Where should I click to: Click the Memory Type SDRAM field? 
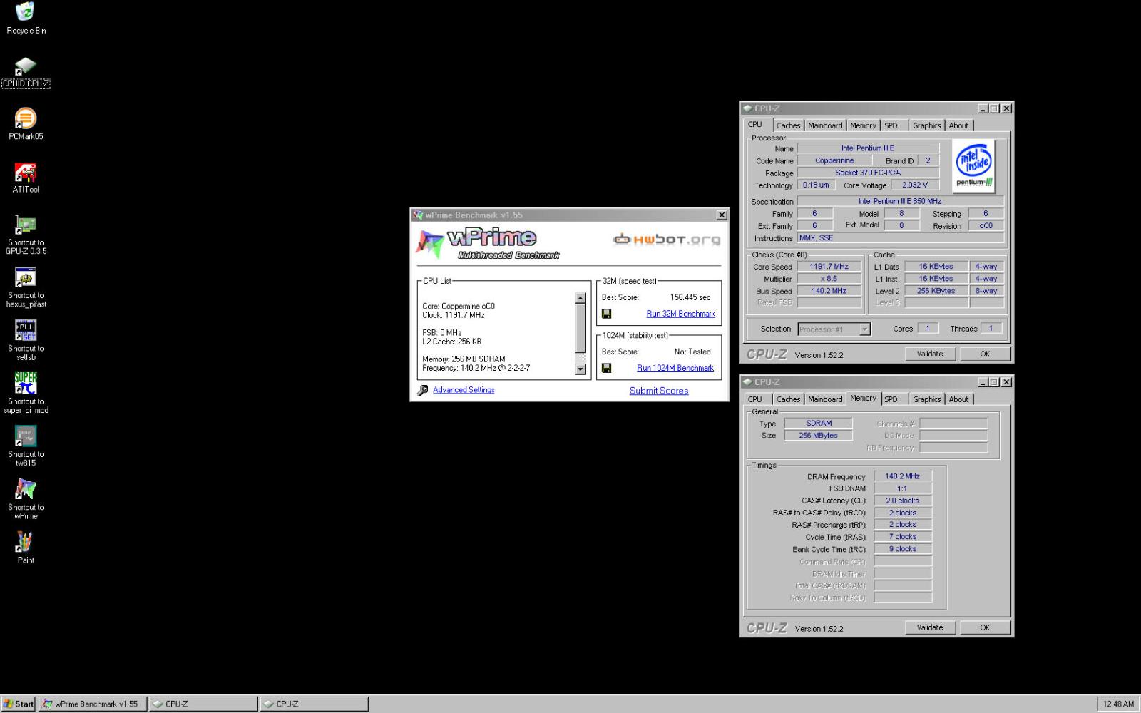click(x=819, y=423)
